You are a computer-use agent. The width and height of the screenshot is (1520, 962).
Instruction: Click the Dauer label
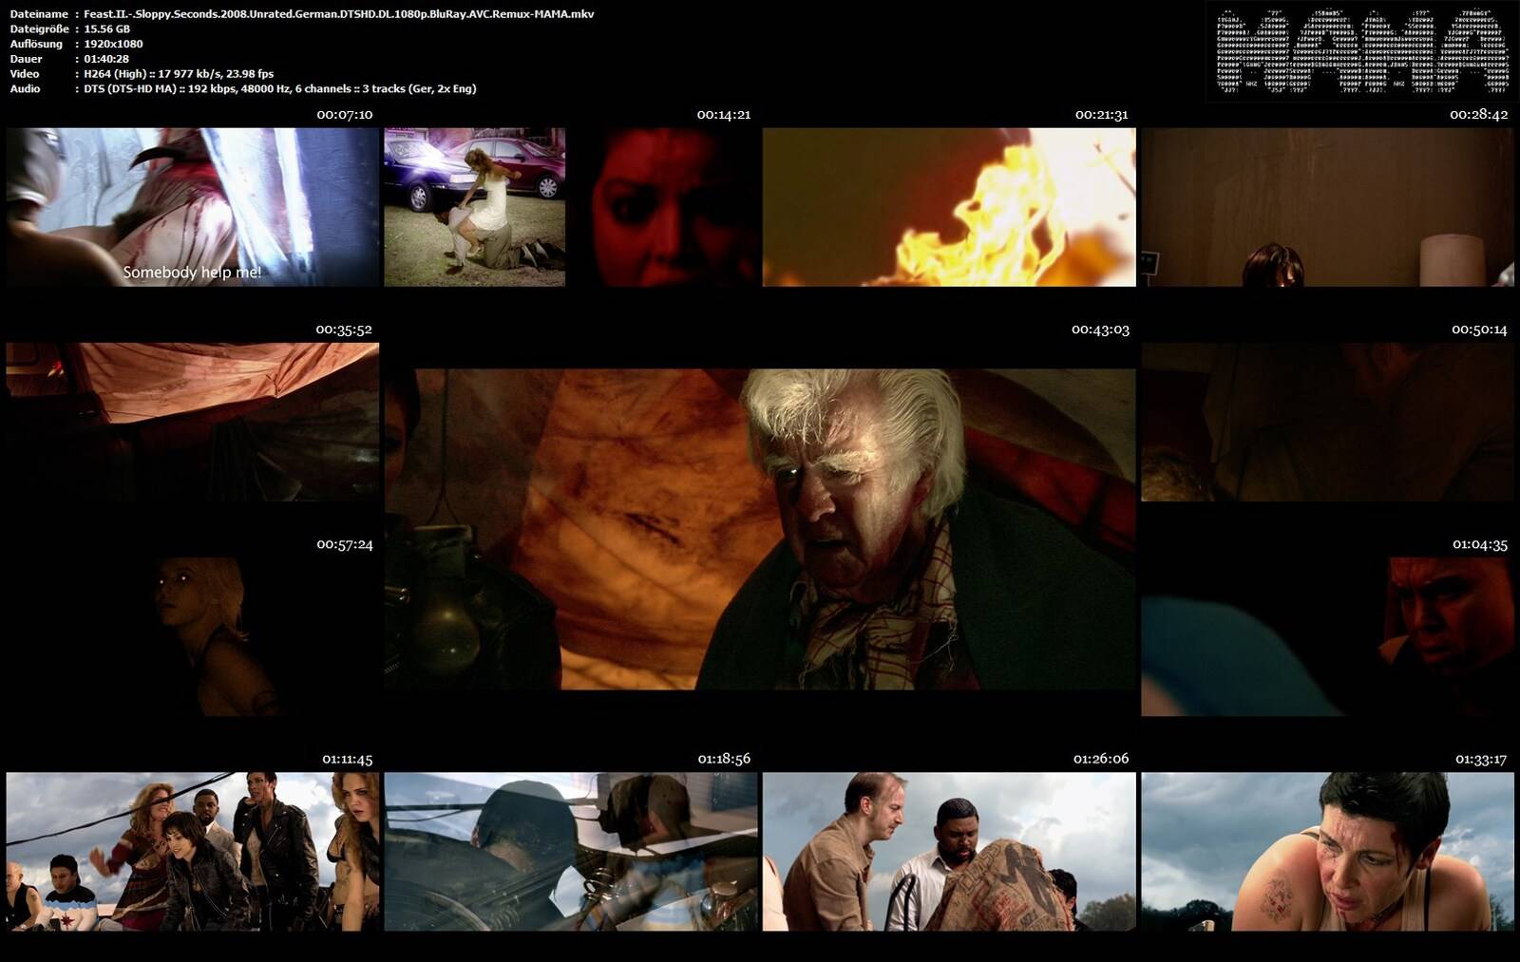click(26, 59)
